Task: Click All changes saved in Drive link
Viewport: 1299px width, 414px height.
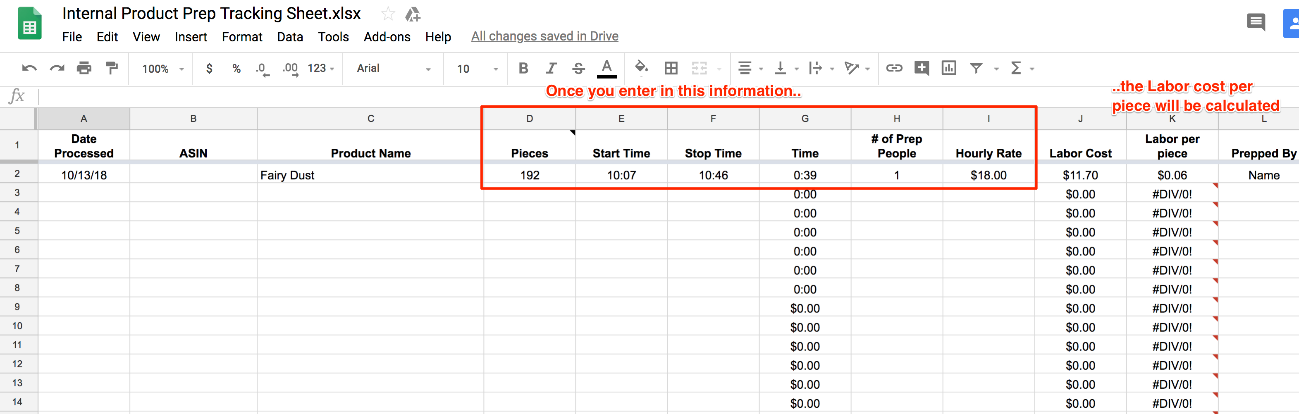Action: 544,36
